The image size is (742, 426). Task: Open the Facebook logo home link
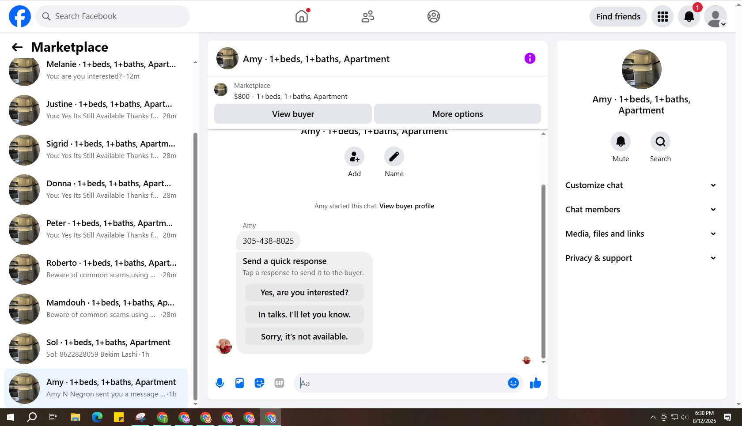point(20,16)
